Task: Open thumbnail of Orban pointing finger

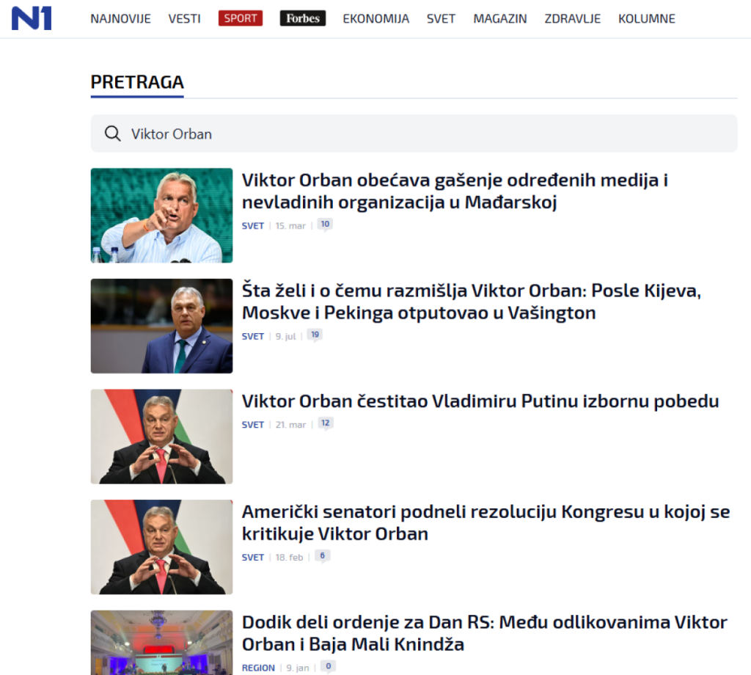Action: (x=161, y=215)
